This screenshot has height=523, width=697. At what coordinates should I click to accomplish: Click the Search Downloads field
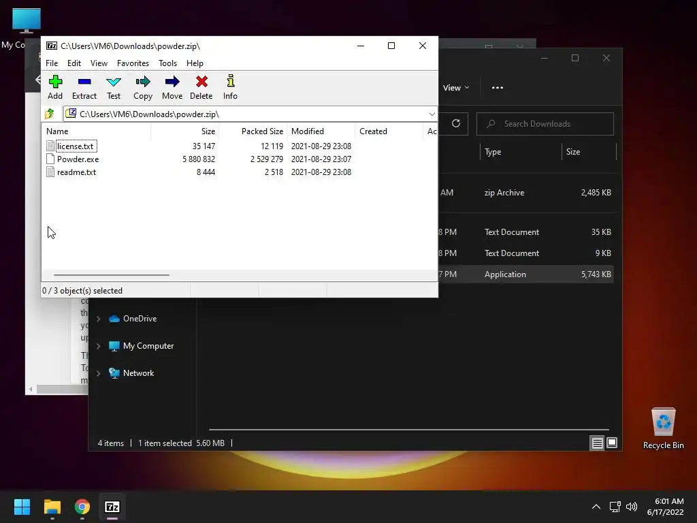click(x=545, y=124)
